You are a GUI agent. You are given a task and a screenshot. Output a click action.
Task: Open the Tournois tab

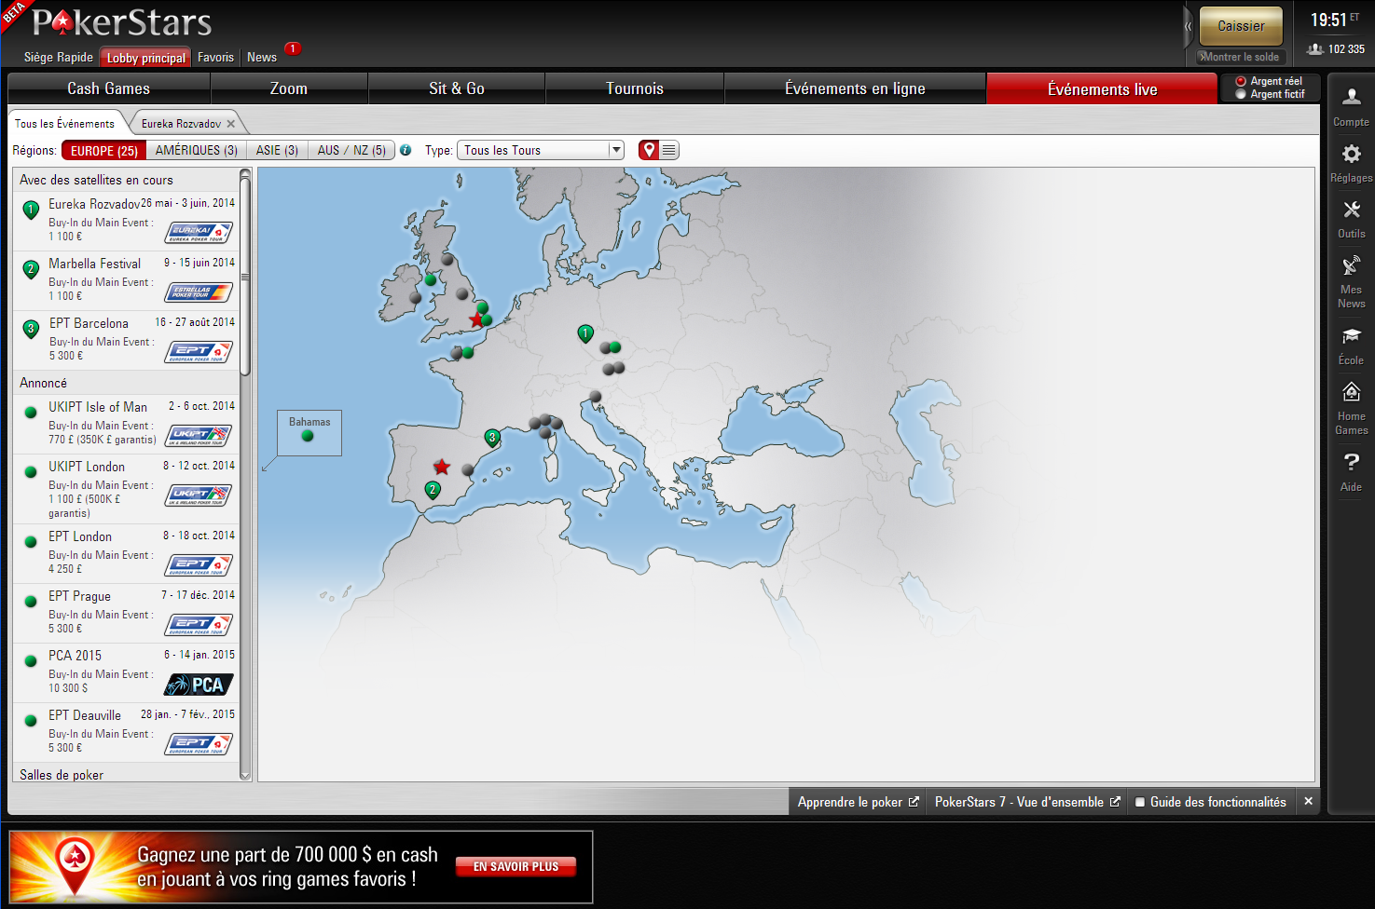[x=635, y=88]
